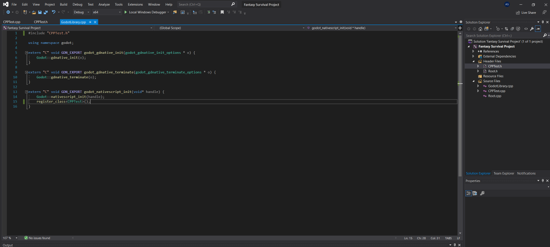Click the Open File folder icon
Image resolution: width=550 pixels, height=247 pixels.
[x=34, y=12]
